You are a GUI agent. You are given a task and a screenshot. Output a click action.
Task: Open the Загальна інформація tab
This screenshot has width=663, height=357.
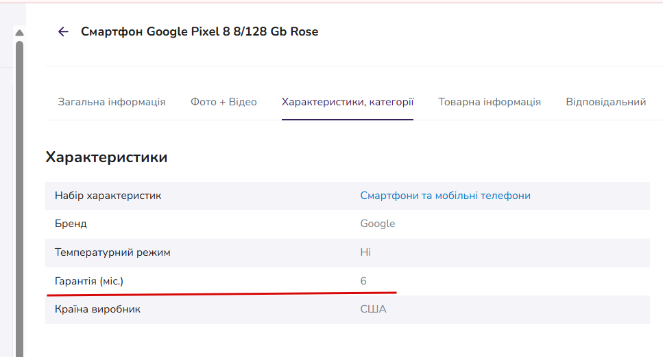coord(112,102)
